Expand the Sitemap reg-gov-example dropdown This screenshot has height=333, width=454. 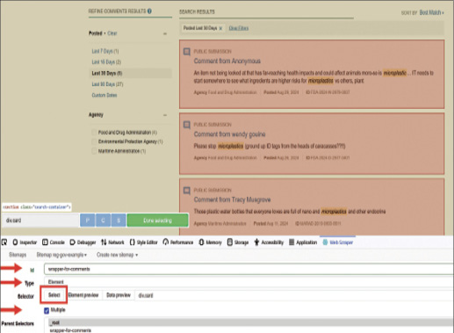[61, 255]
